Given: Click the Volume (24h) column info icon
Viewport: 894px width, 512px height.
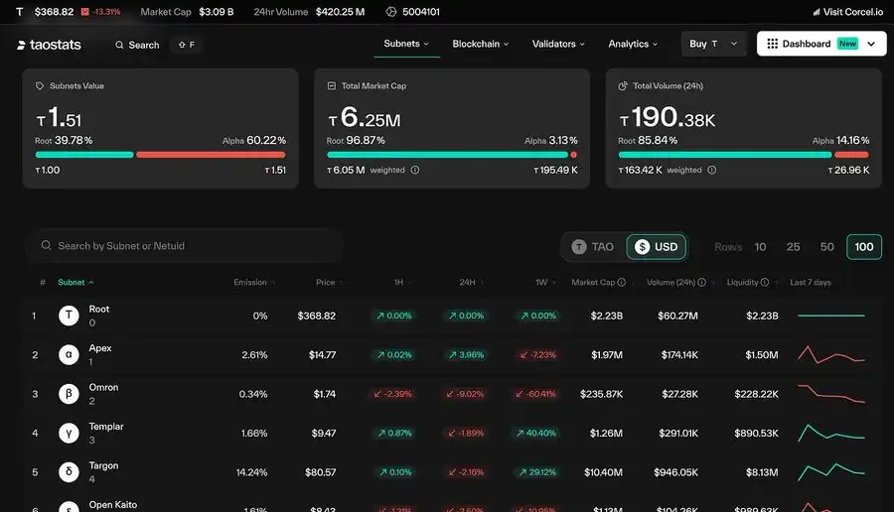Looking at the screenshot, I should [x=701, y=283].
